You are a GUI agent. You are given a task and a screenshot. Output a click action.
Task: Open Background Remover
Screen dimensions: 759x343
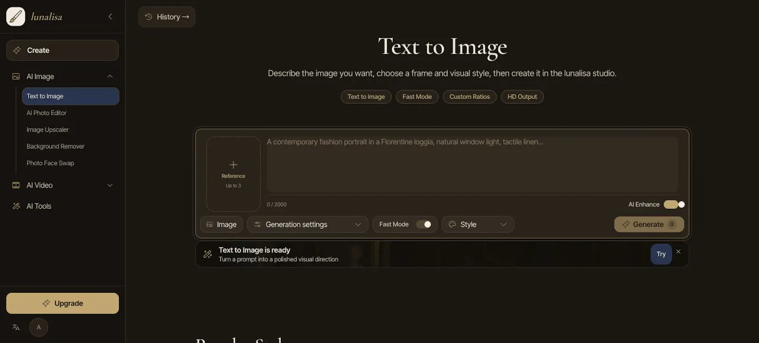[56, 146]
